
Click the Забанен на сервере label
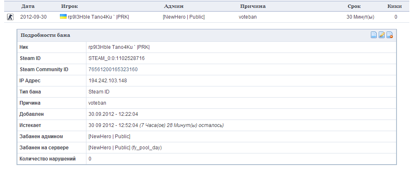coord(44,148)
